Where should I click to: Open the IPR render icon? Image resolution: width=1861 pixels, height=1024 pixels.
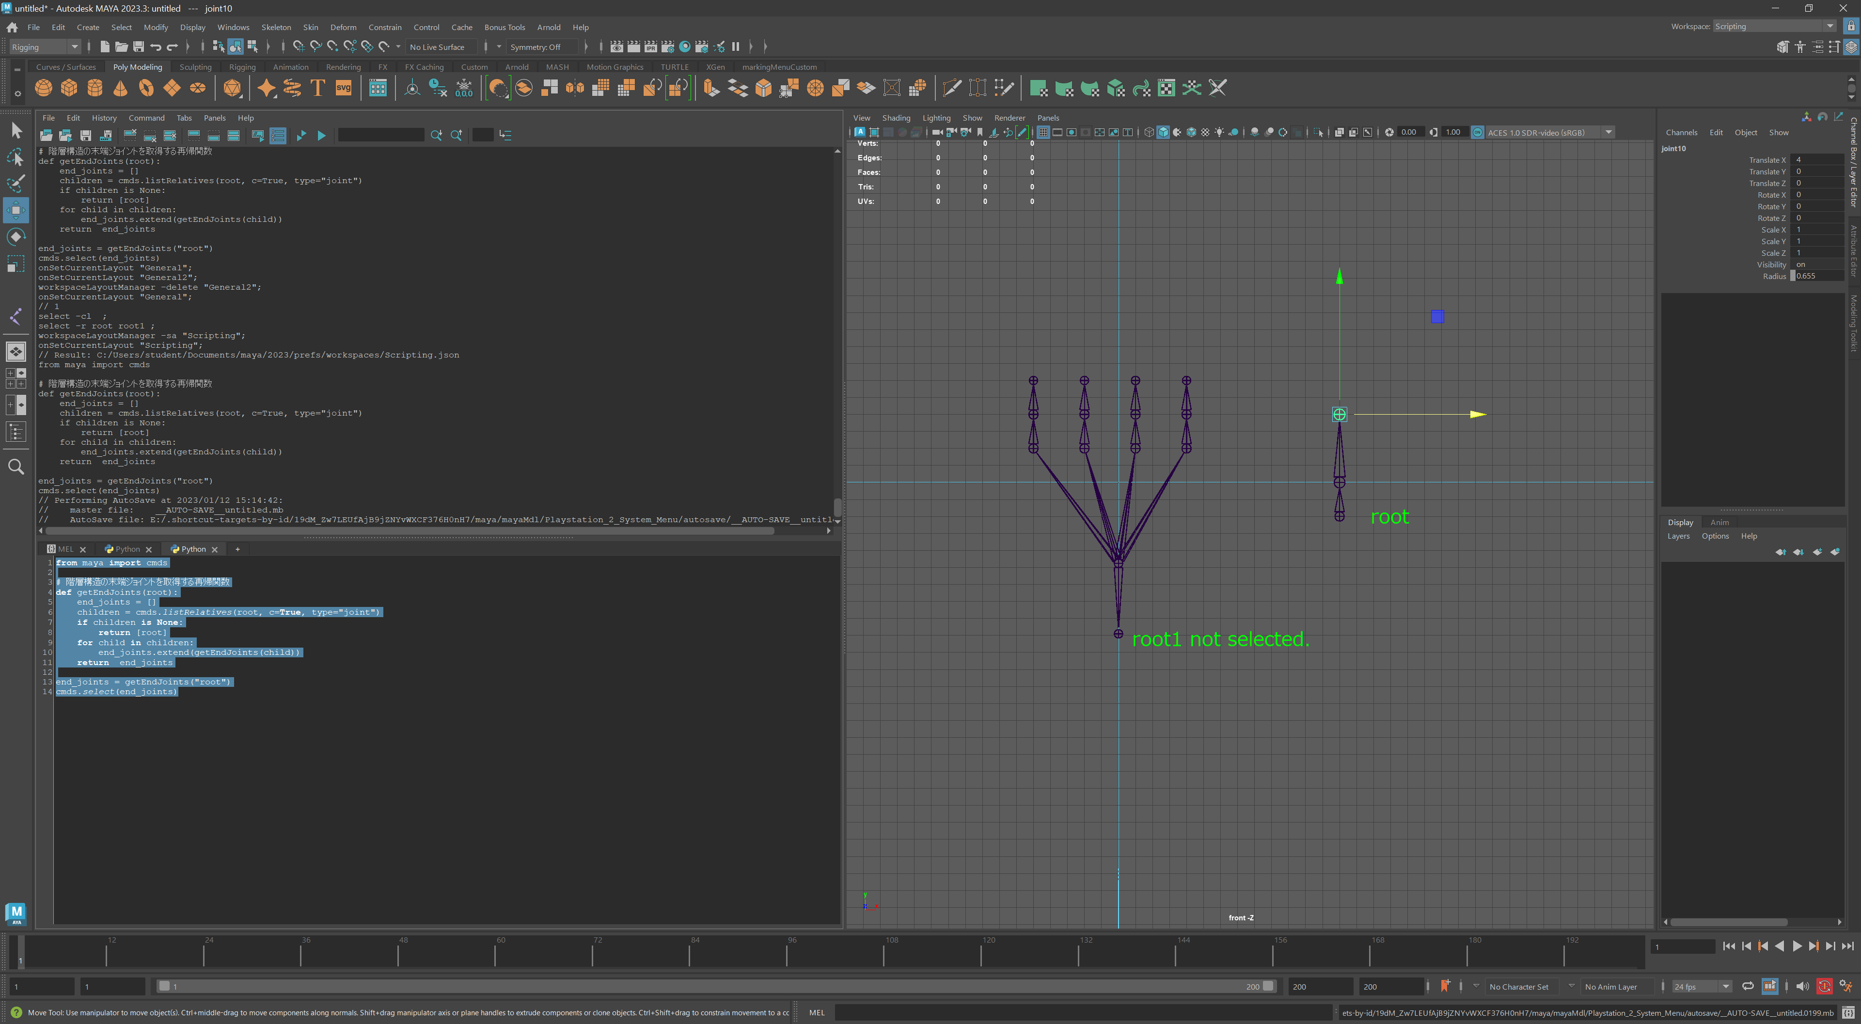(650, 46)
